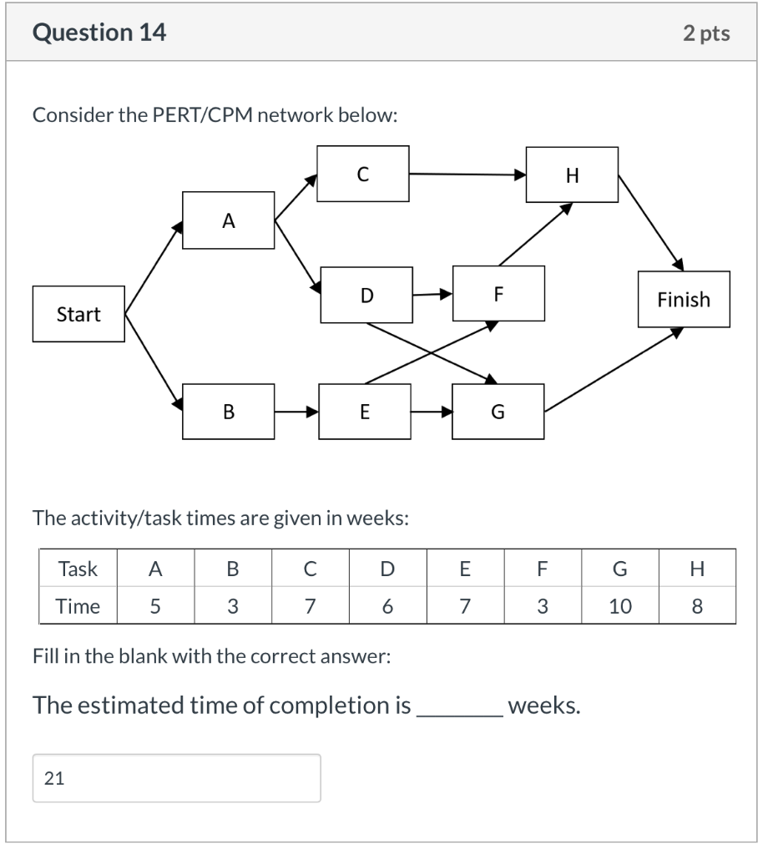Click node A in the network

[x=228, y=220]
